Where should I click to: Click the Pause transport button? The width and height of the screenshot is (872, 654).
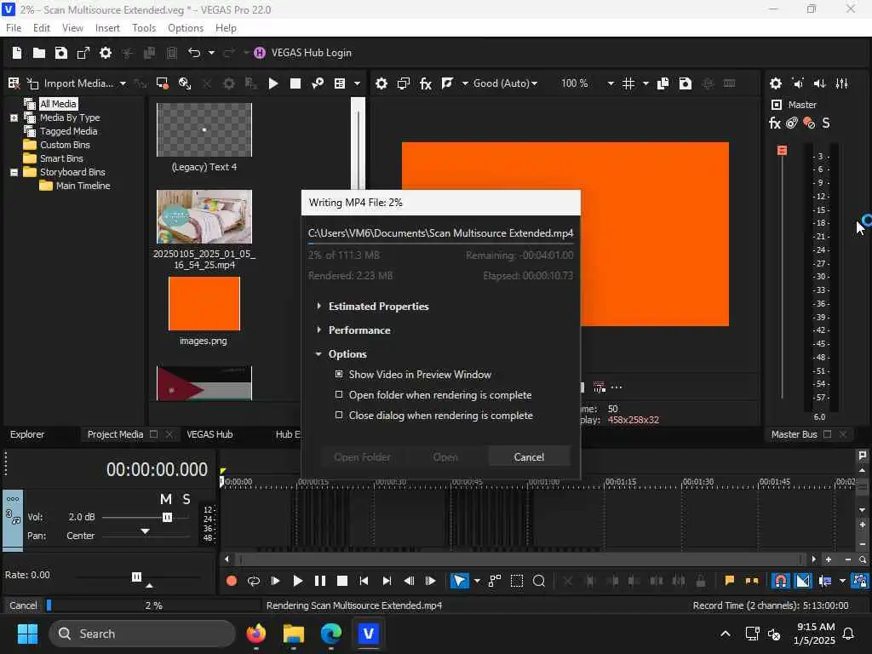tap(320, 581)
